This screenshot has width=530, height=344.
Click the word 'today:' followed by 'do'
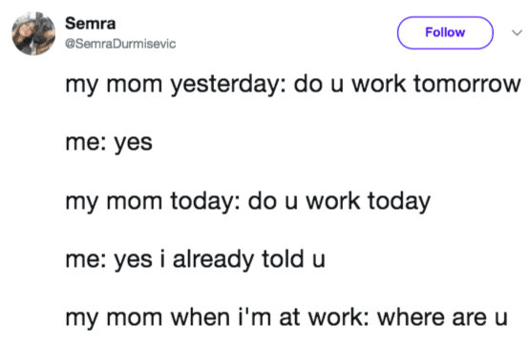[205, 201]
